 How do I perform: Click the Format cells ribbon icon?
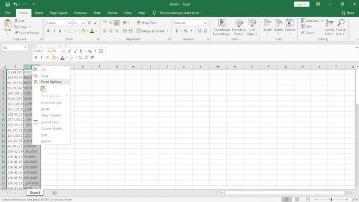pos(289,23)
